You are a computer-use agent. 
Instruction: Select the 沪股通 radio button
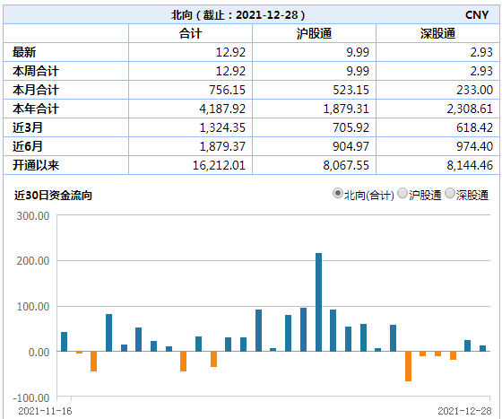(402, 194)
